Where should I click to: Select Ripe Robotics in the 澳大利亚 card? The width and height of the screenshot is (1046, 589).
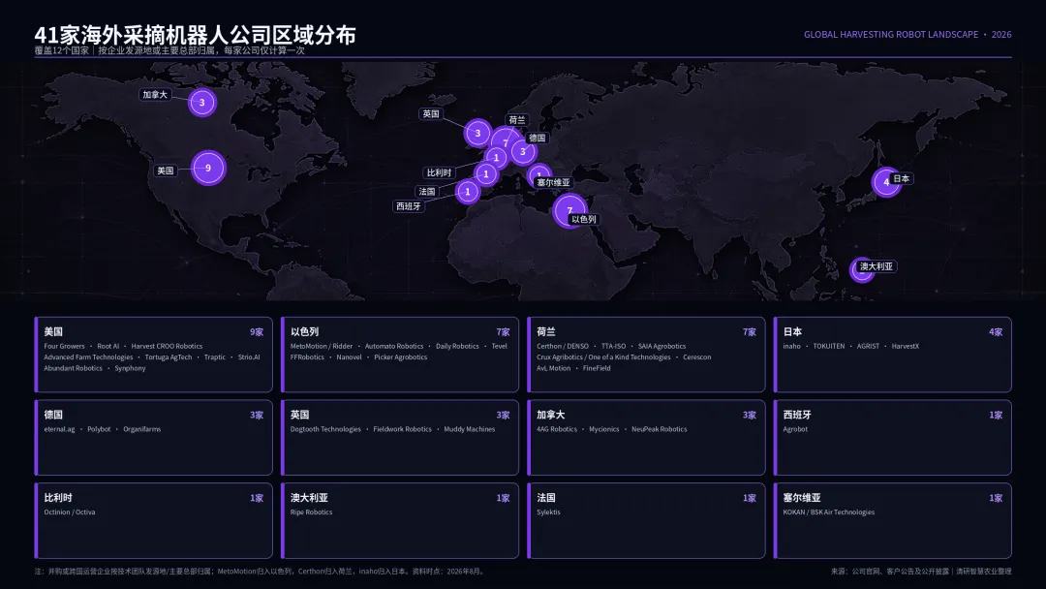coord(311,512)
